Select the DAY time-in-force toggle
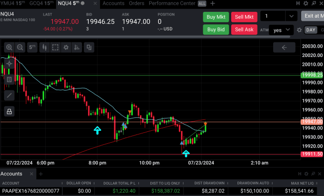Screen dimensions: 324x196 pyautogui.click(x=311, y=30)
